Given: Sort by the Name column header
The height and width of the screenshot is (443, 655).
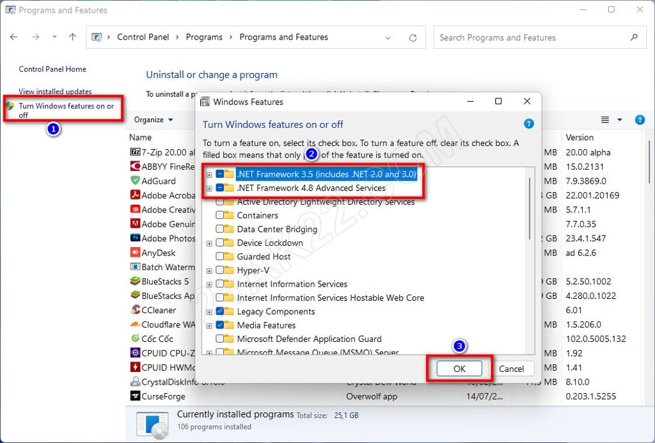Looking at the screenshot, I should [140, 138].
